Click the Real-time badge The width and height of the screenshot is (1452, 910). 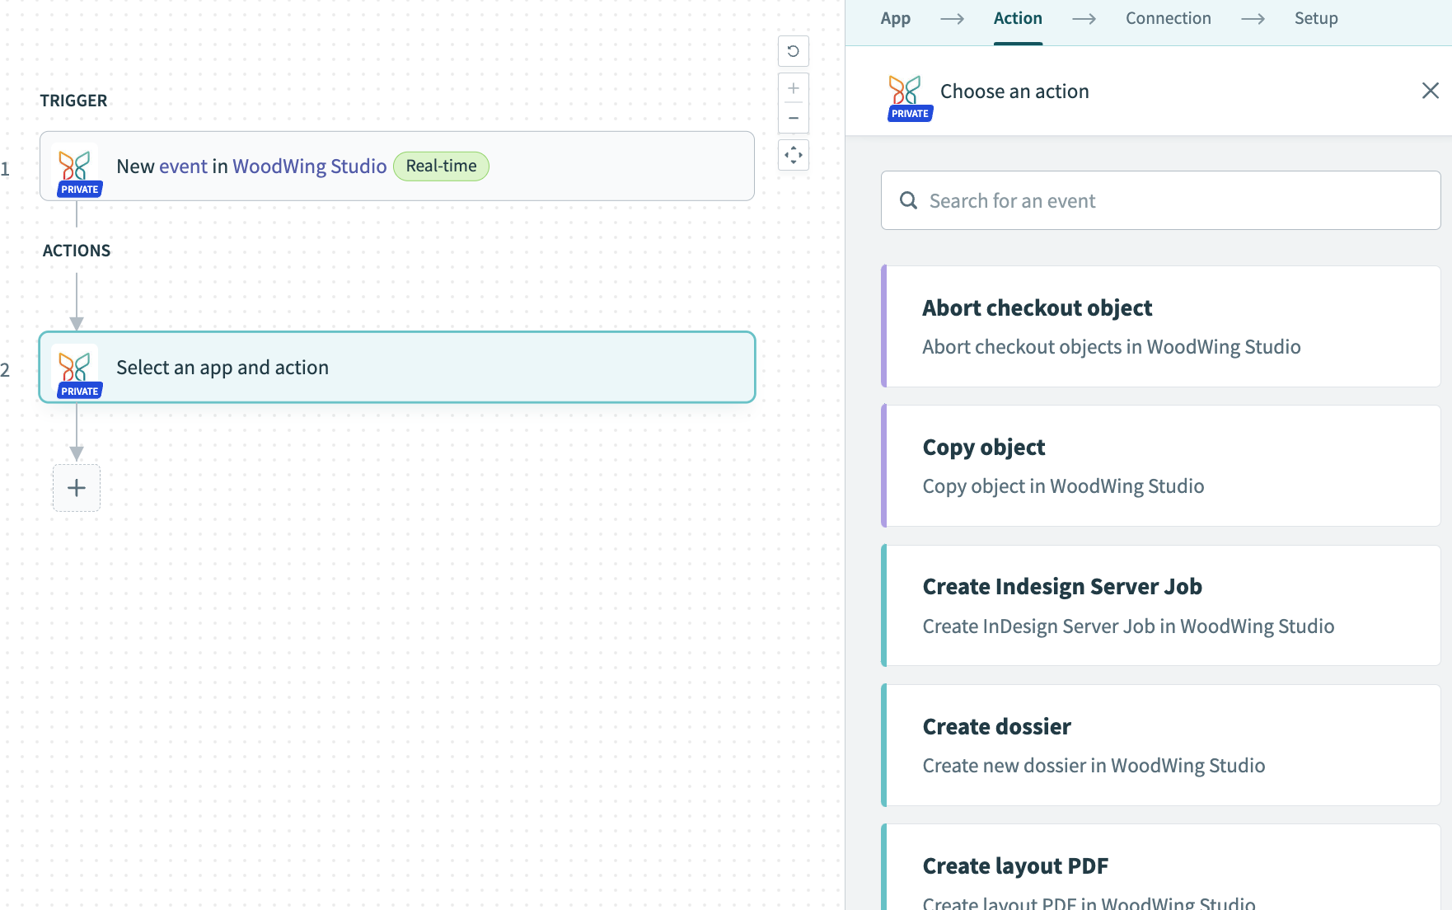(x=442, y=167)
